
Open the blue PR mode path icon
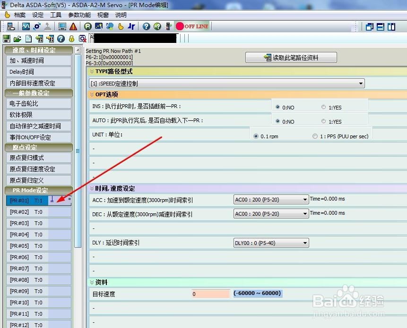[x=131, y=26]
